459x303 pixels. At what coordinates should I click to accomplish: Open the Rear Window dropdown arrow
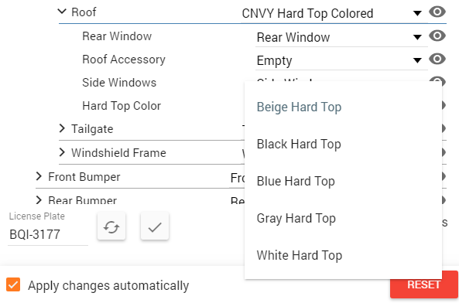[417, 37]
